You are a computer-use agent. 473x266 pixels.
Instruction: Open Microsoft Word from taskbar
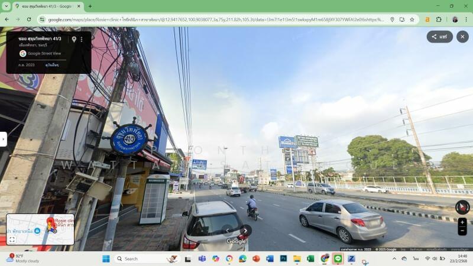coord(270,259)
